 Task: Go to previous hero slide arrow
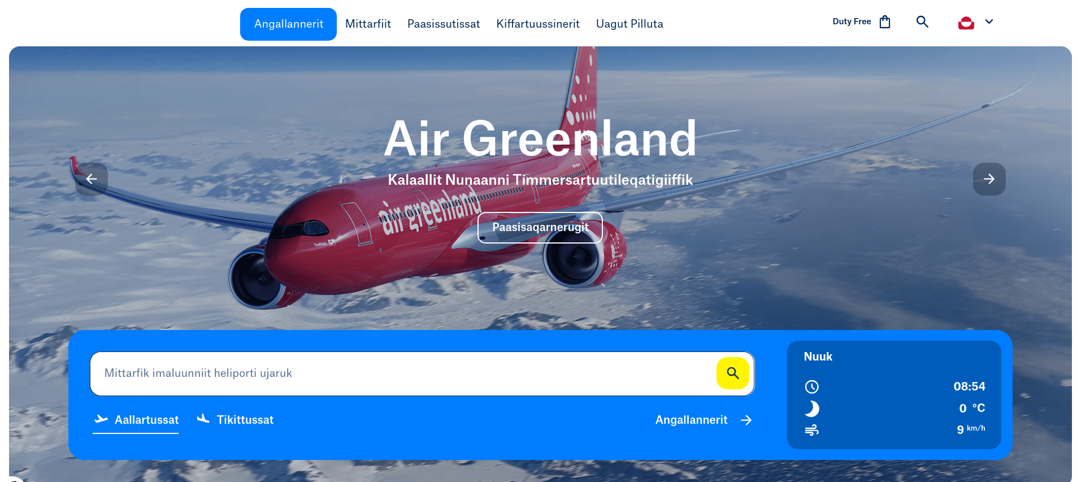point(92,179)
